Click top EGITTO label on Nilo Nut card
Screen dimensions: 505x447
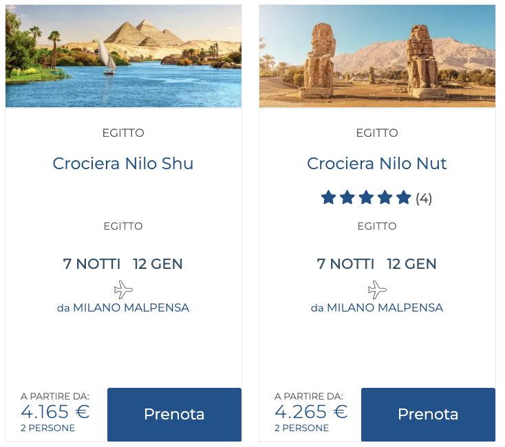click(377, 133)
